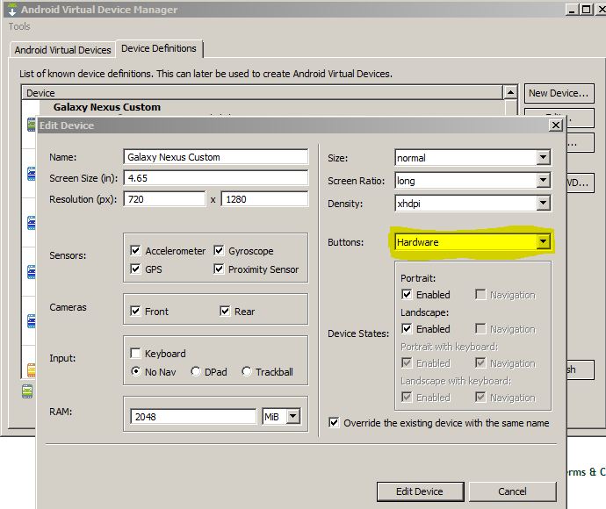The image size is (606, 509).
Task: Toggle the Rear camera checkbox
Action: [x=225, y=311]
